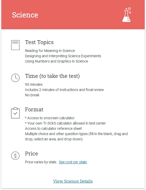This screenshot has width=146, height=190.
Task: Open the View Science Details link
Action: click(73, 181)
